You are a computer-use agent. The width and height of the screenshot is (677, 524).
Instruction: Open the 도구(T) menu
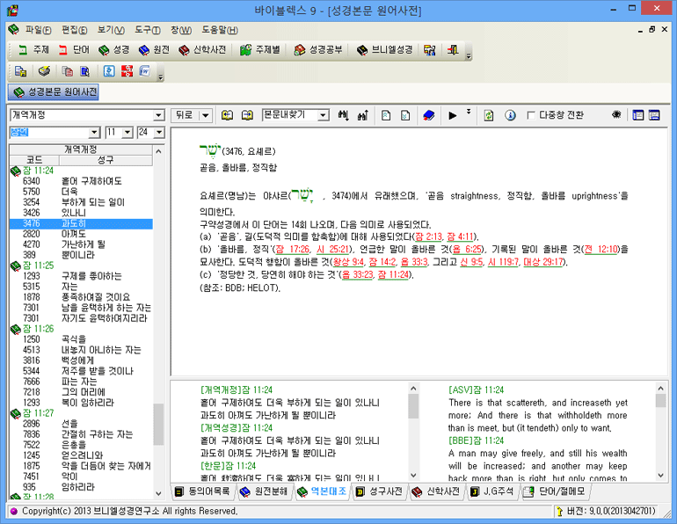point(147,30)
